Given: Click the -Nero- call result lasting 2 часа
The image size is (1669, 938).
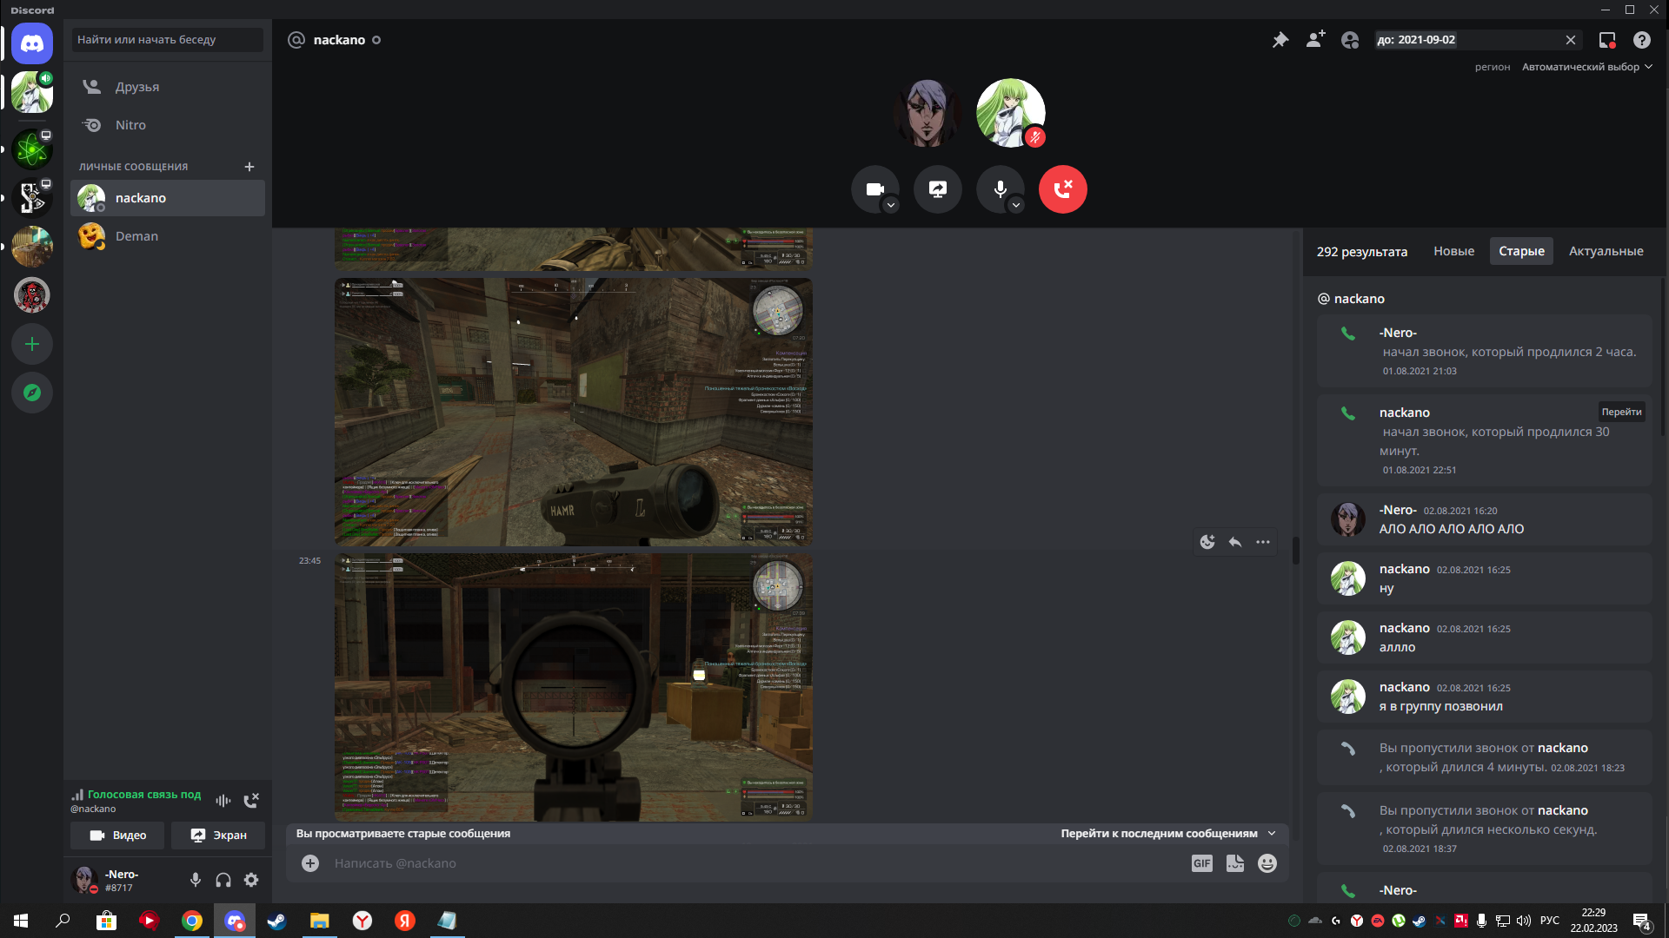Looking at the screenshot, I should coord(1484,351).
